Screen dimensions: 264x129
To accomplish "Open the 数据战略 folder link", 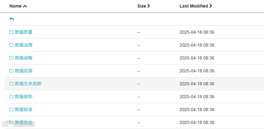I will click(x=24, y=58).
